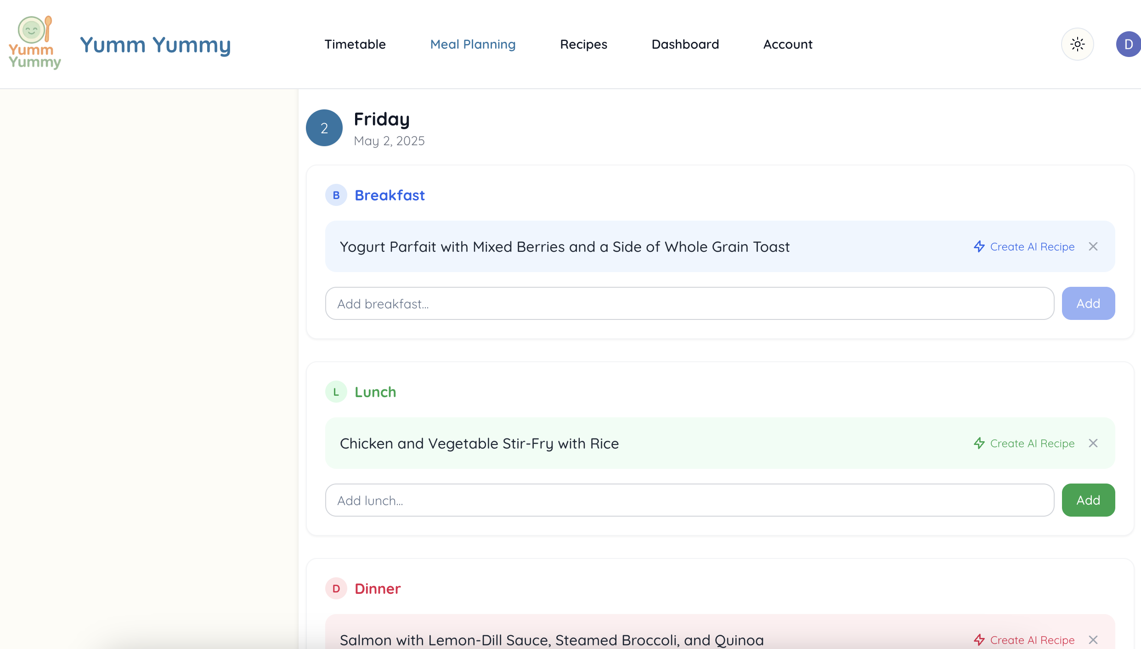
Task: Open the Account nav item
Action: [x=787, y=44]
